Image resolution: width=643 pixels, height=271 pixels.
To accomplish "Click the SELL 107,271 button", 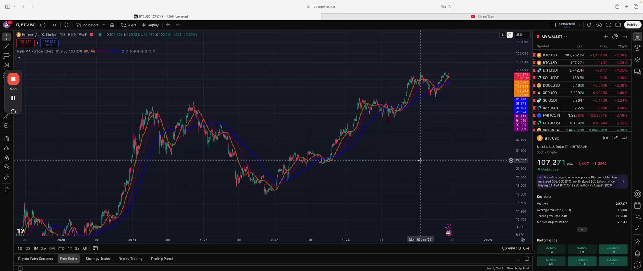I will (25, 43).
